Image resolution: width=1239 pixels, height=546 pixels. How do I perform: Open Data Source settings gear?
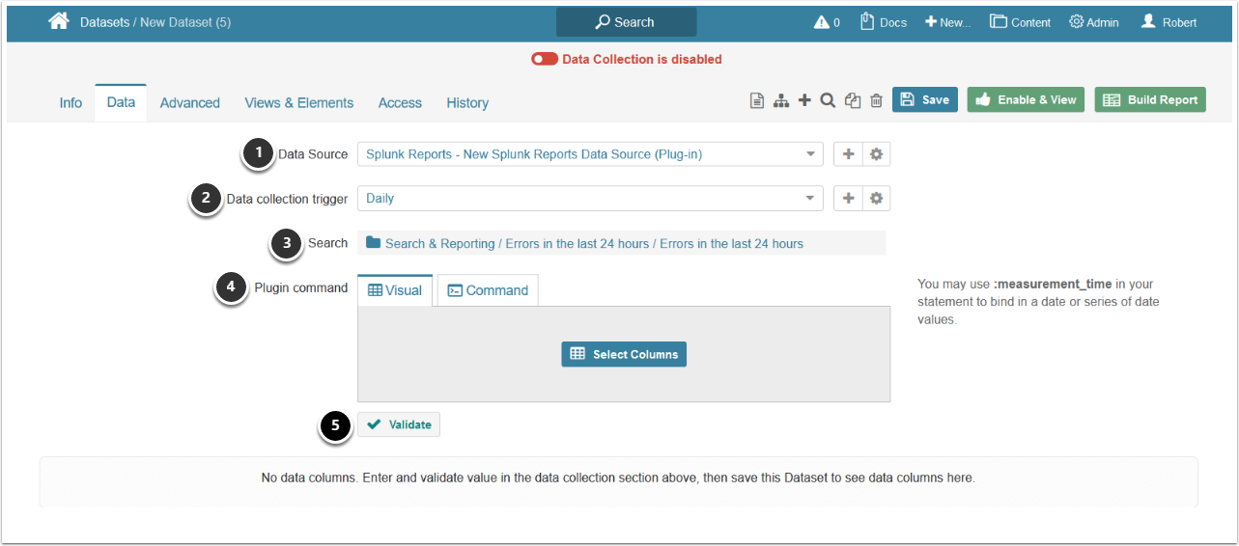tap(876, 154)
